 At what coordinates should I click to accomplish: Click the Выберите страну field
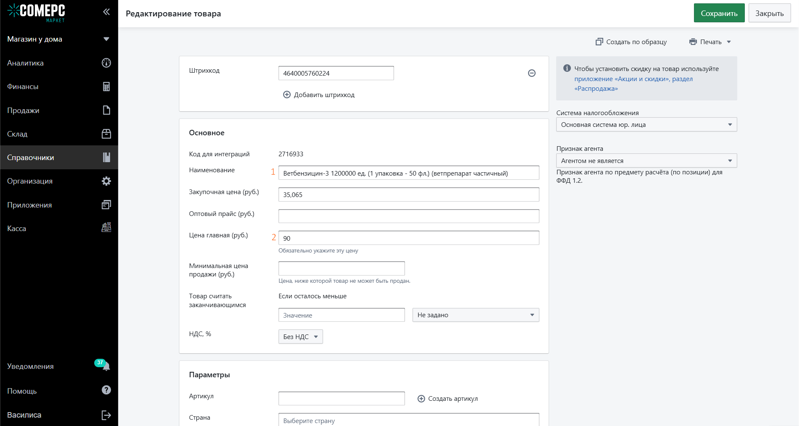(409, 420)
